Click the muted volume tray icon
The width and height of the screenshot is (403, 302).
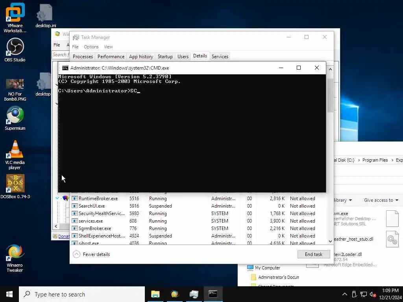coord(373,294)
